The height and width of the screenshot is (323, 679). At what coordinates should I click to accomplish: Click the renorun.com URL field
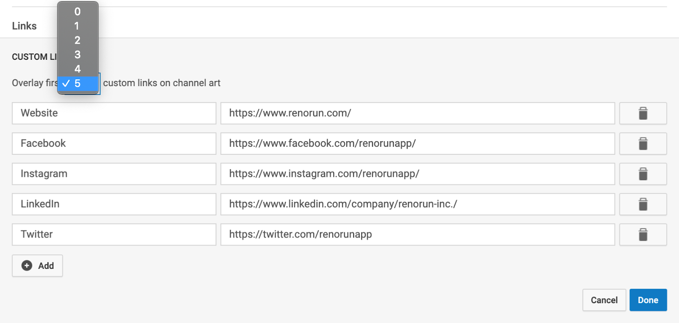tap(417, 113)
